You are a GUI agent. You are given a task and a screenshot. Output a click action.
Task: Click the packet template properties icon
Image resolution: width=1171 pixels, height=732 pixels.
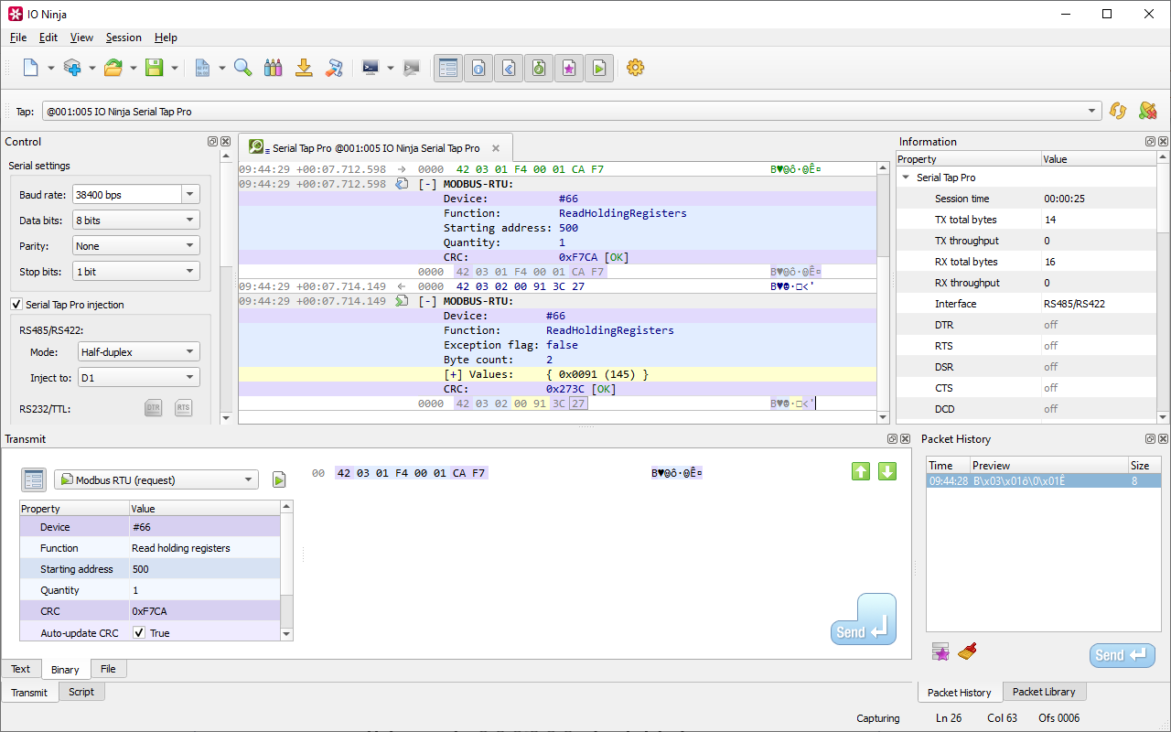tap(34, 479)
